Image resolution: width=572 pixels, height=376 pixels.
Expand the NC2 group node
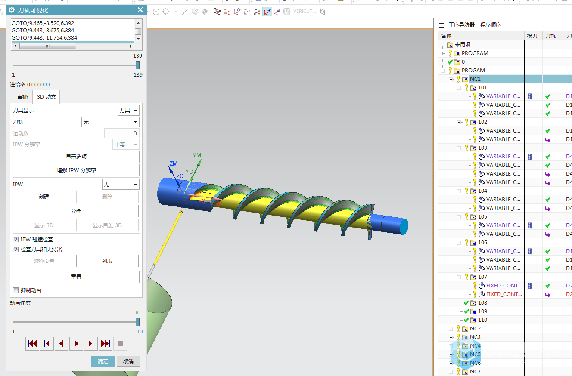(451, 329)
